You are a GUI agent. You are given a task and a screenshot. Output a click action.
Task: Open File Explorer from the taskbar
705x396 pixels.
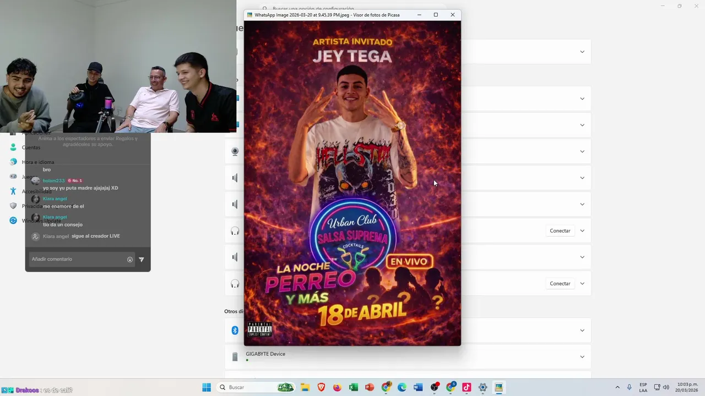pos(305,387)
